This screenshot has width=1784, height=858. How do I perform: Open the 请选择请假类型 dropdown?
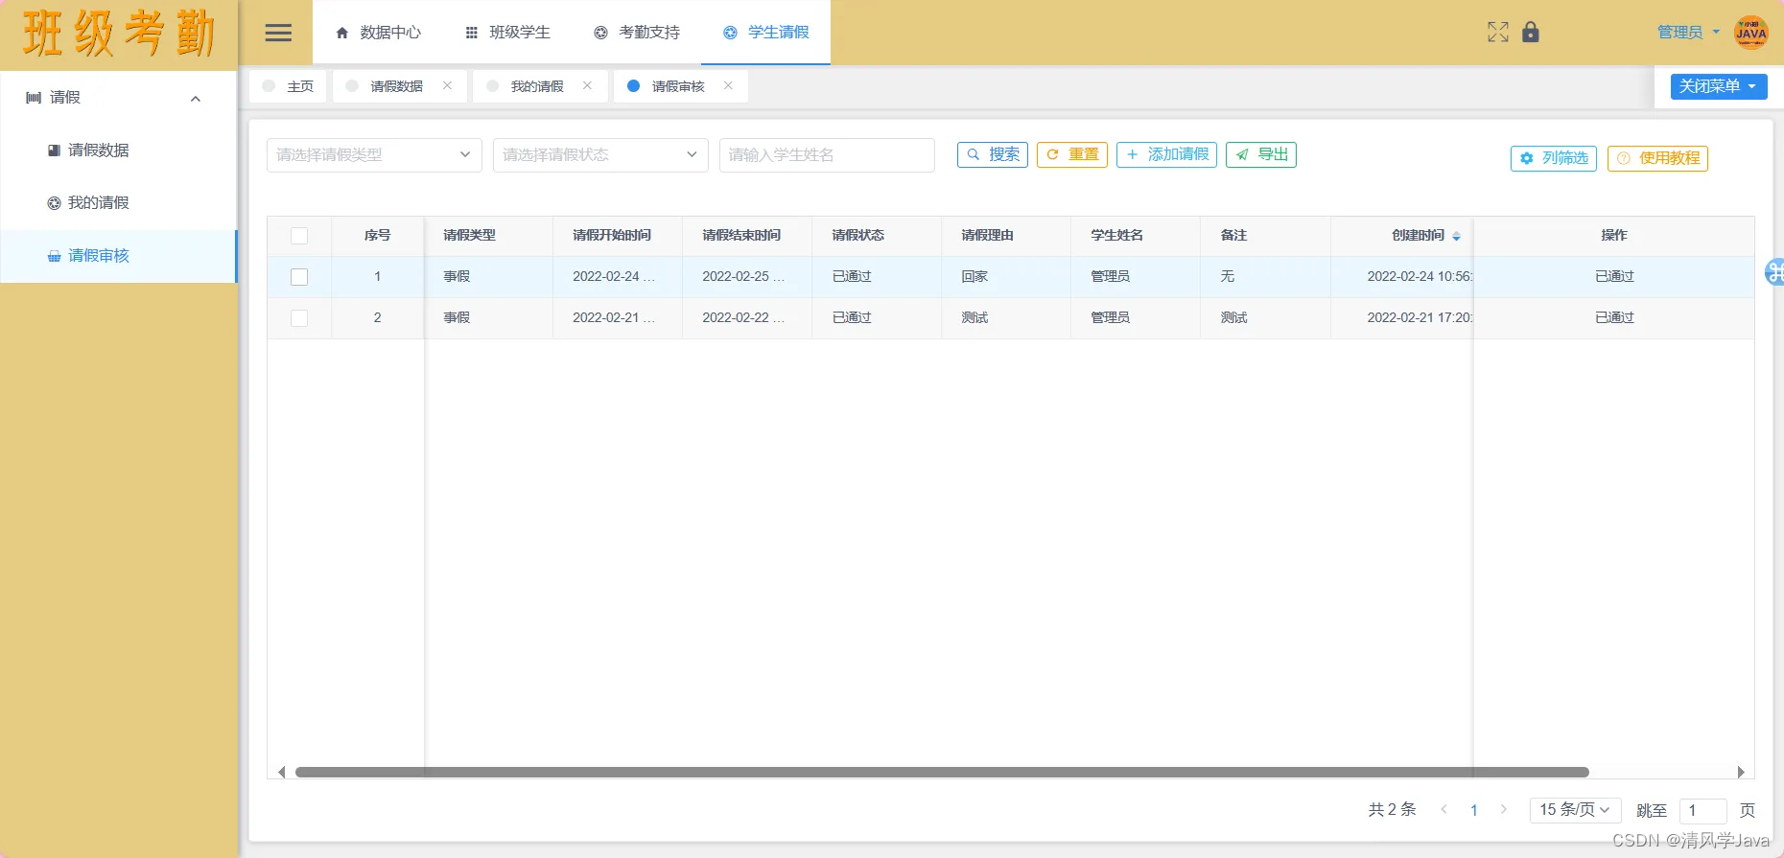coord(374,155)
